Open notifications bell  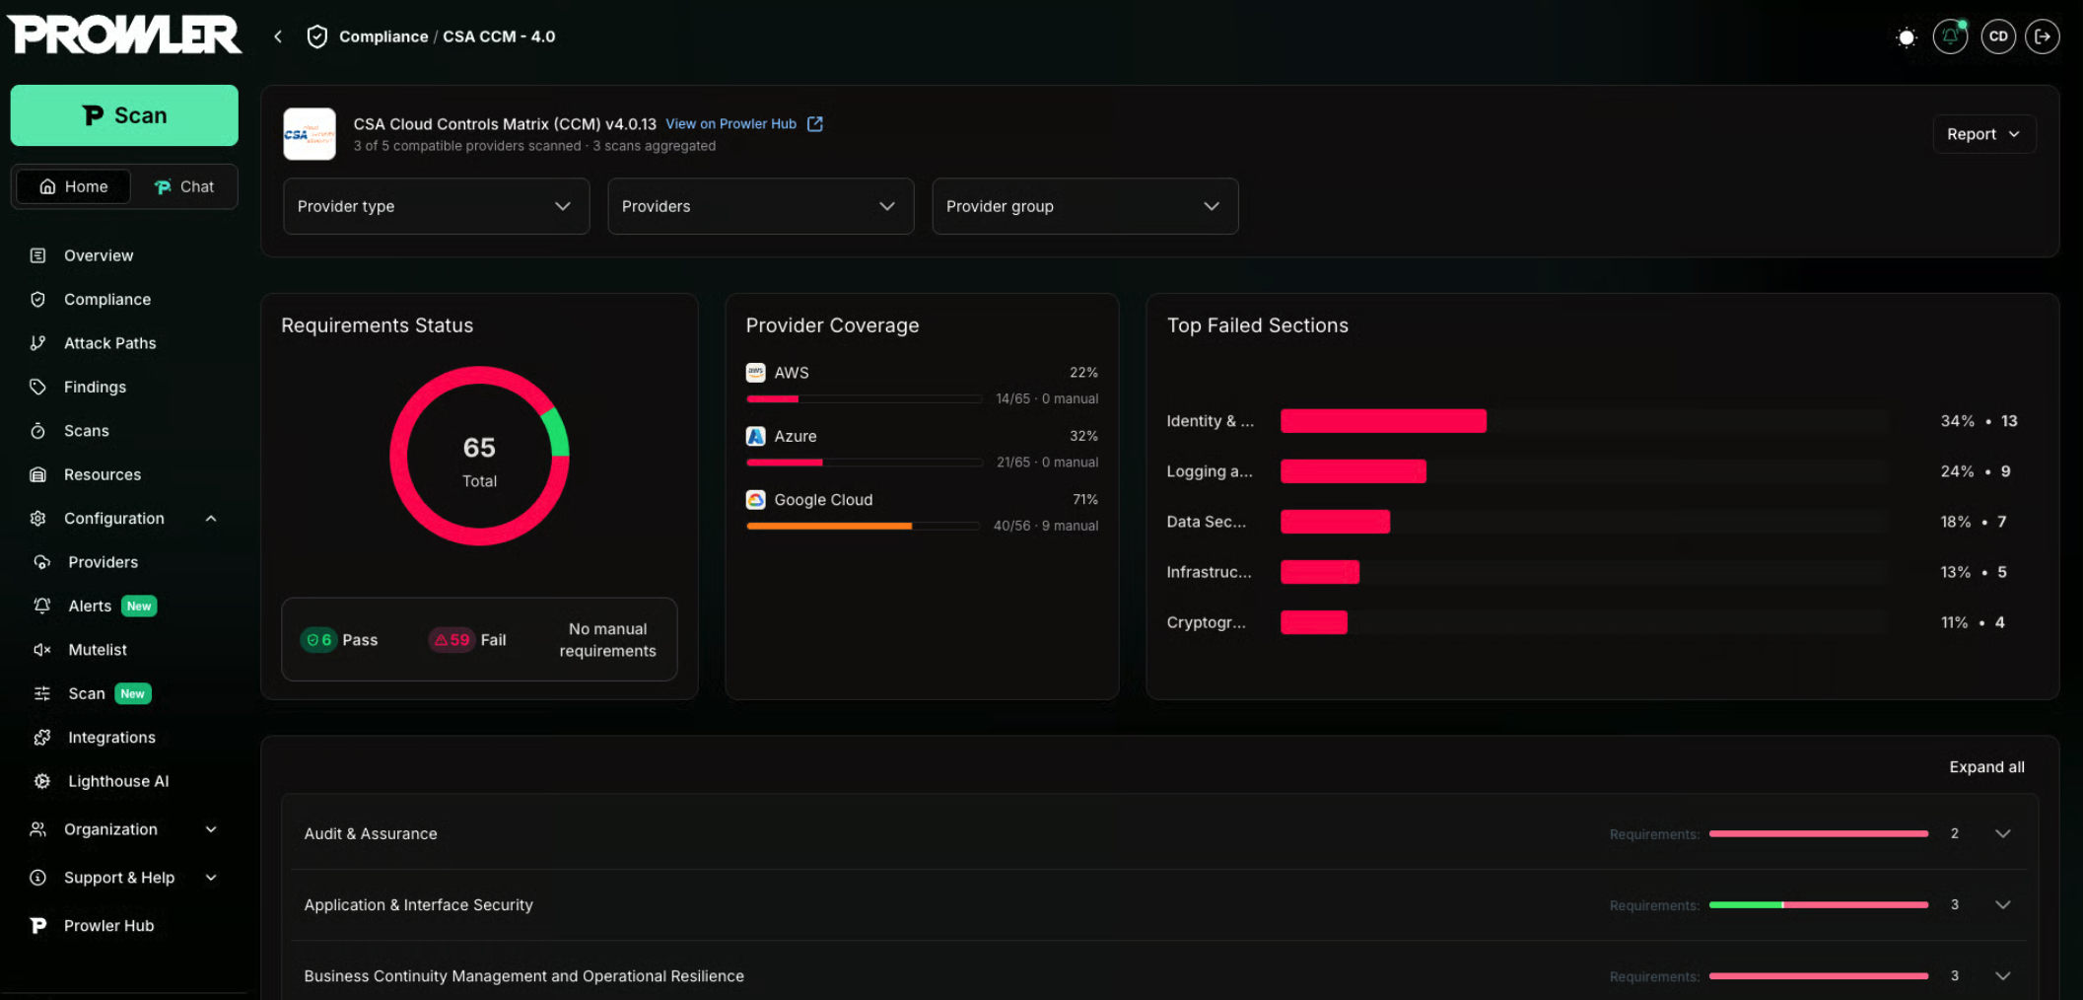[1950, 36]
